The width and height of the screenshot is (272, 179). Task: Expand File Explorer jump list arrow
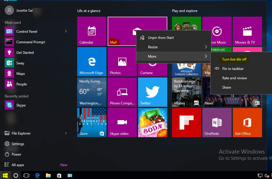coord(66,133)
